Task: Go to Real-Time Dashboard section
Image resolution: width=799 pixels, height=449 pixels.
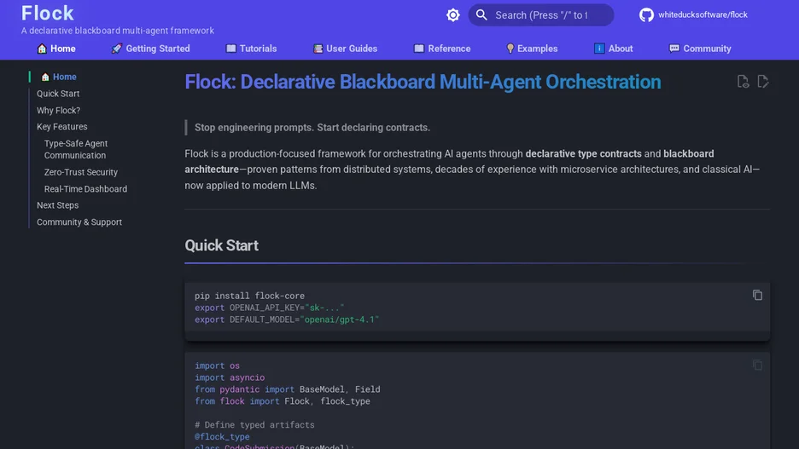Action: 85,189
